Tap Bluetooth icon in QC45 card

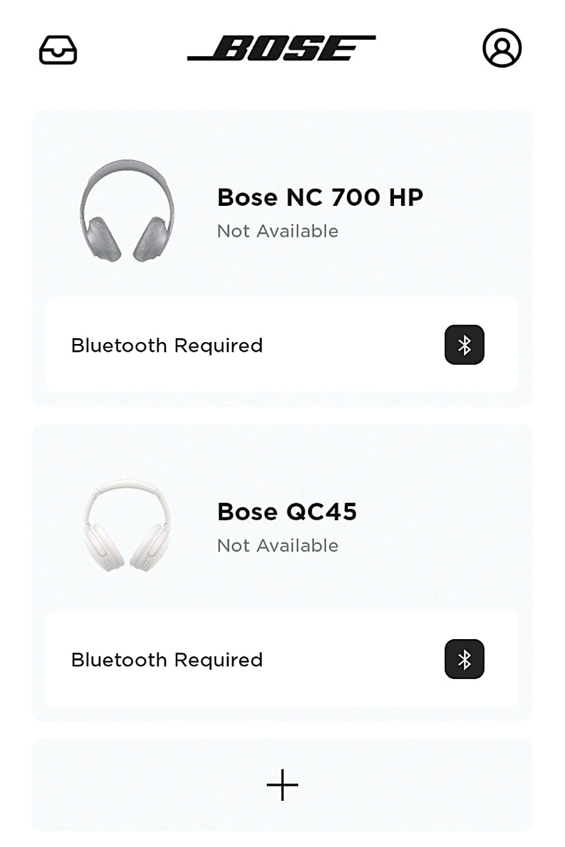pos(464,659)
